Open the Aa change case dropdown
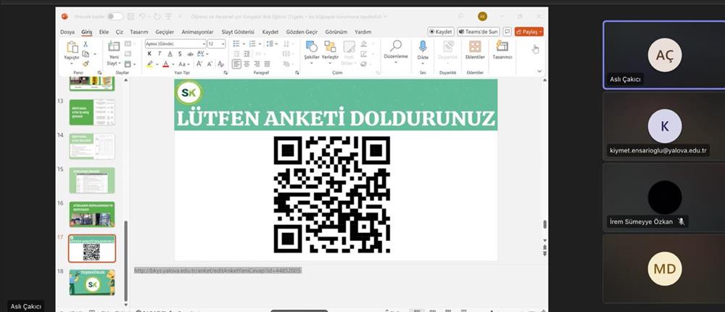The width and height of the screenshot is (725, 312). [184, 64]
